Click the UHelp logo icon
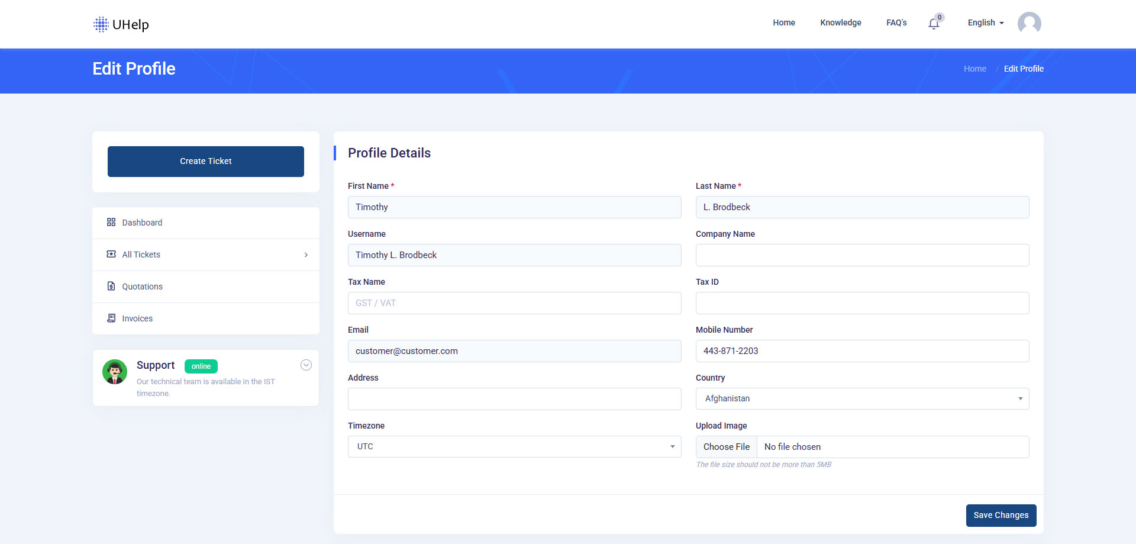1136x544 pixels. pyautogui.click(x=101, y=24)
